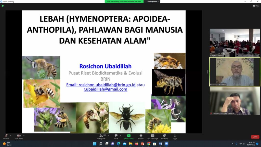Click the r.ubaidillah@gmail.com email link
The image size is (261, 147).
[x=105, y=90]
